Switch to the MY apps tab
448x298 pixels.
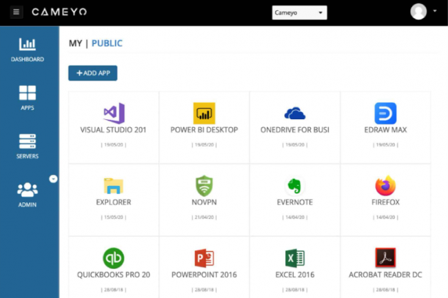[75, 43]
